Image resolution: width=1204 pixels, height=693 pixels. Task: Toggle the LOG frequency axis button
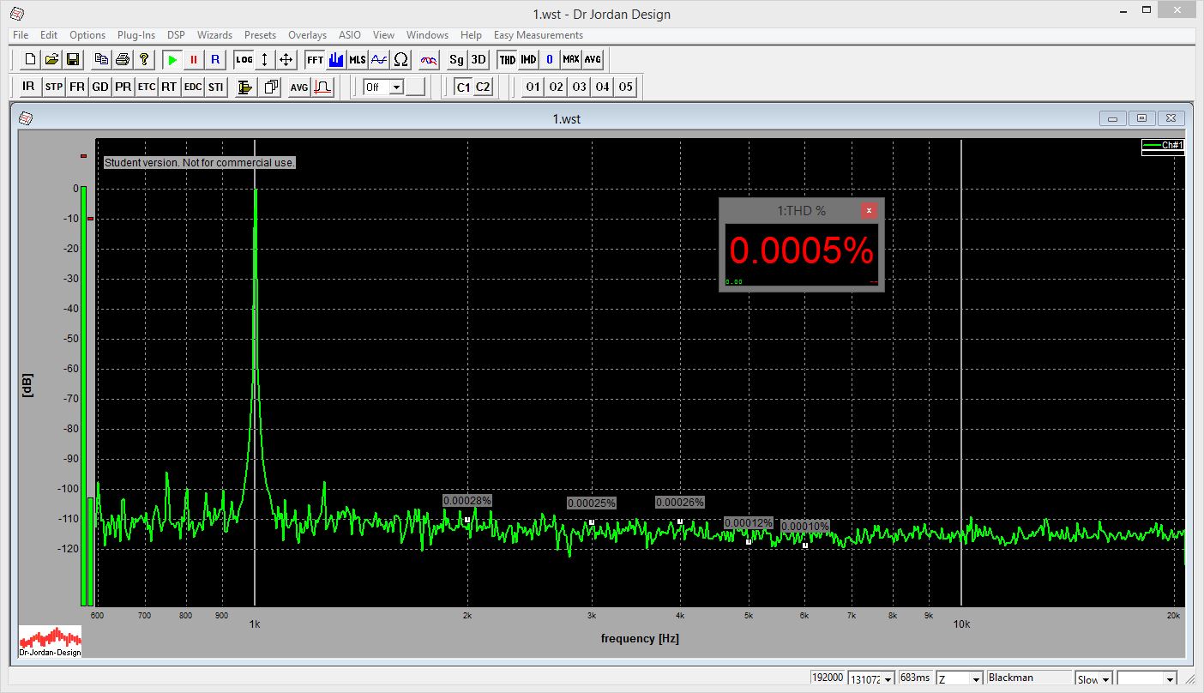pos(244,59)
